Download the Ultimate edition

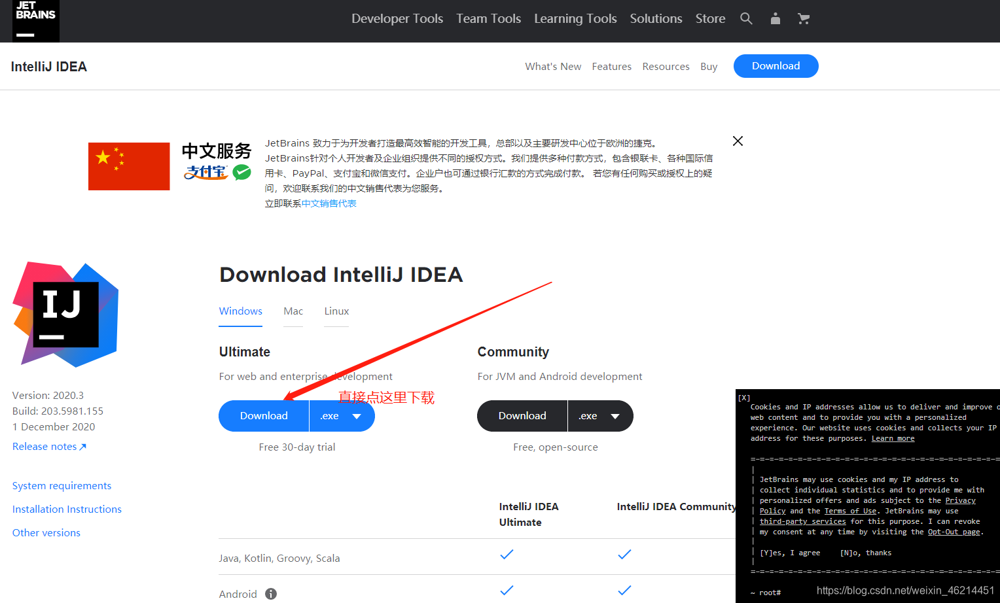pyautogui.click(x=264, y=416)
